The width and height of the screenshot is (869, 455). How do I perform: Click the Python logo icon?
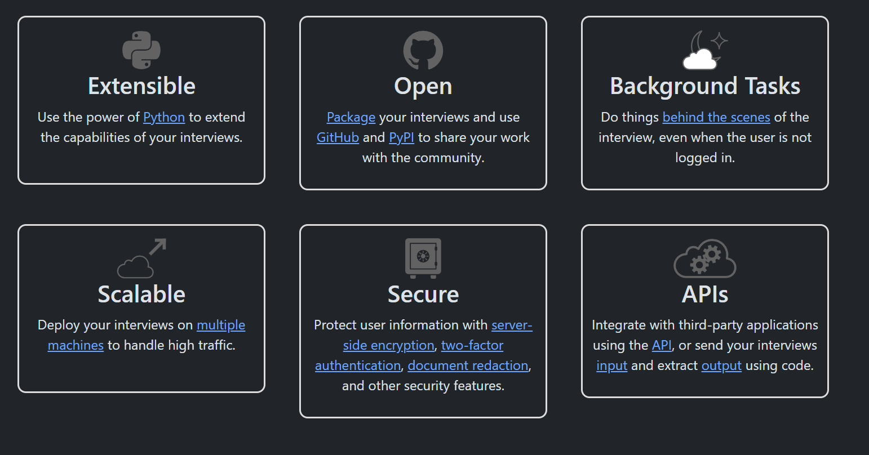[x=141, y=50]
